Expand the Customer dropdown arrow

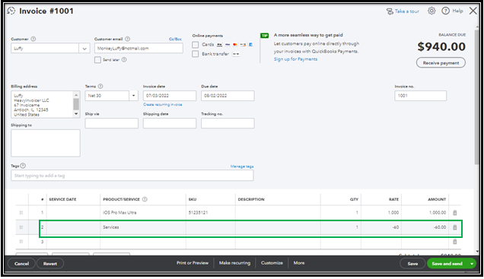pyautogui.click(x=84, y=49)
